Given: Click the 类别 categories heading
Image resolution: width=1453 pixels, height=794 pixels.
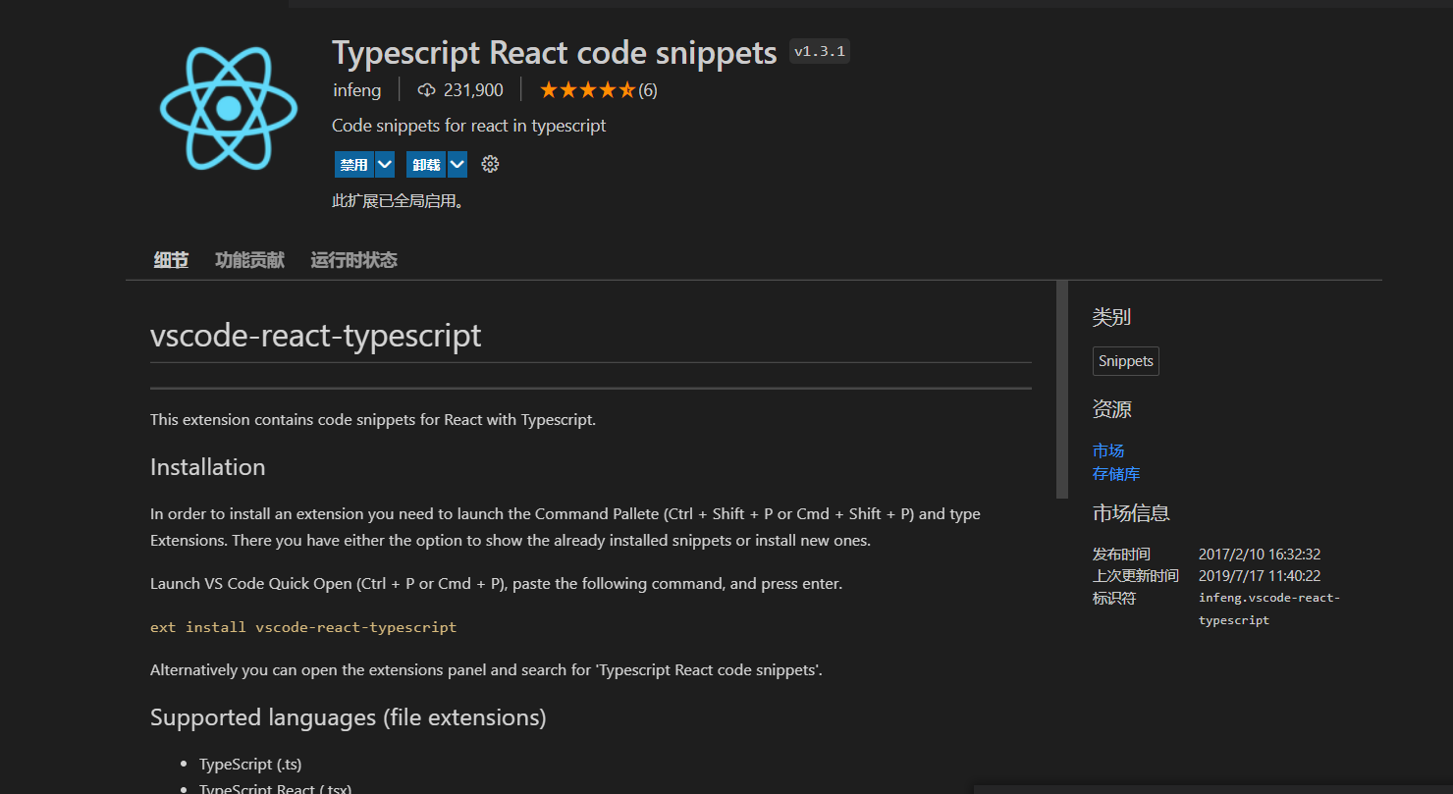Looking at the screenshot, I should 1111,317.
